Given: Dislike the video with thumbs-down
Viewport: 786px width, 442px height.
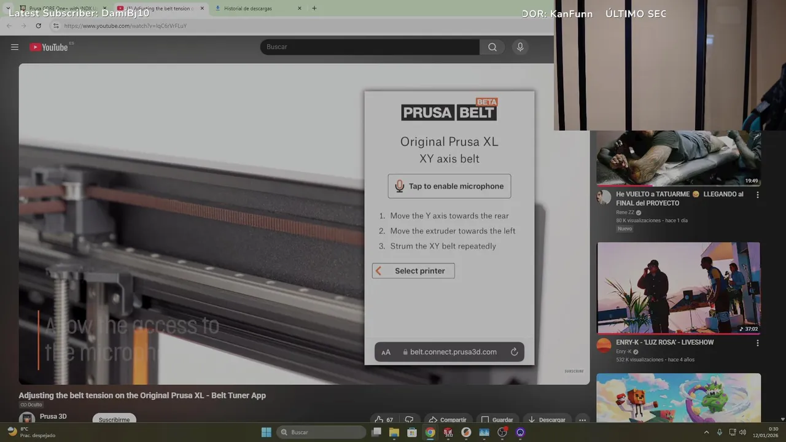Looking at the screenshot, I should tap(409, 419).
